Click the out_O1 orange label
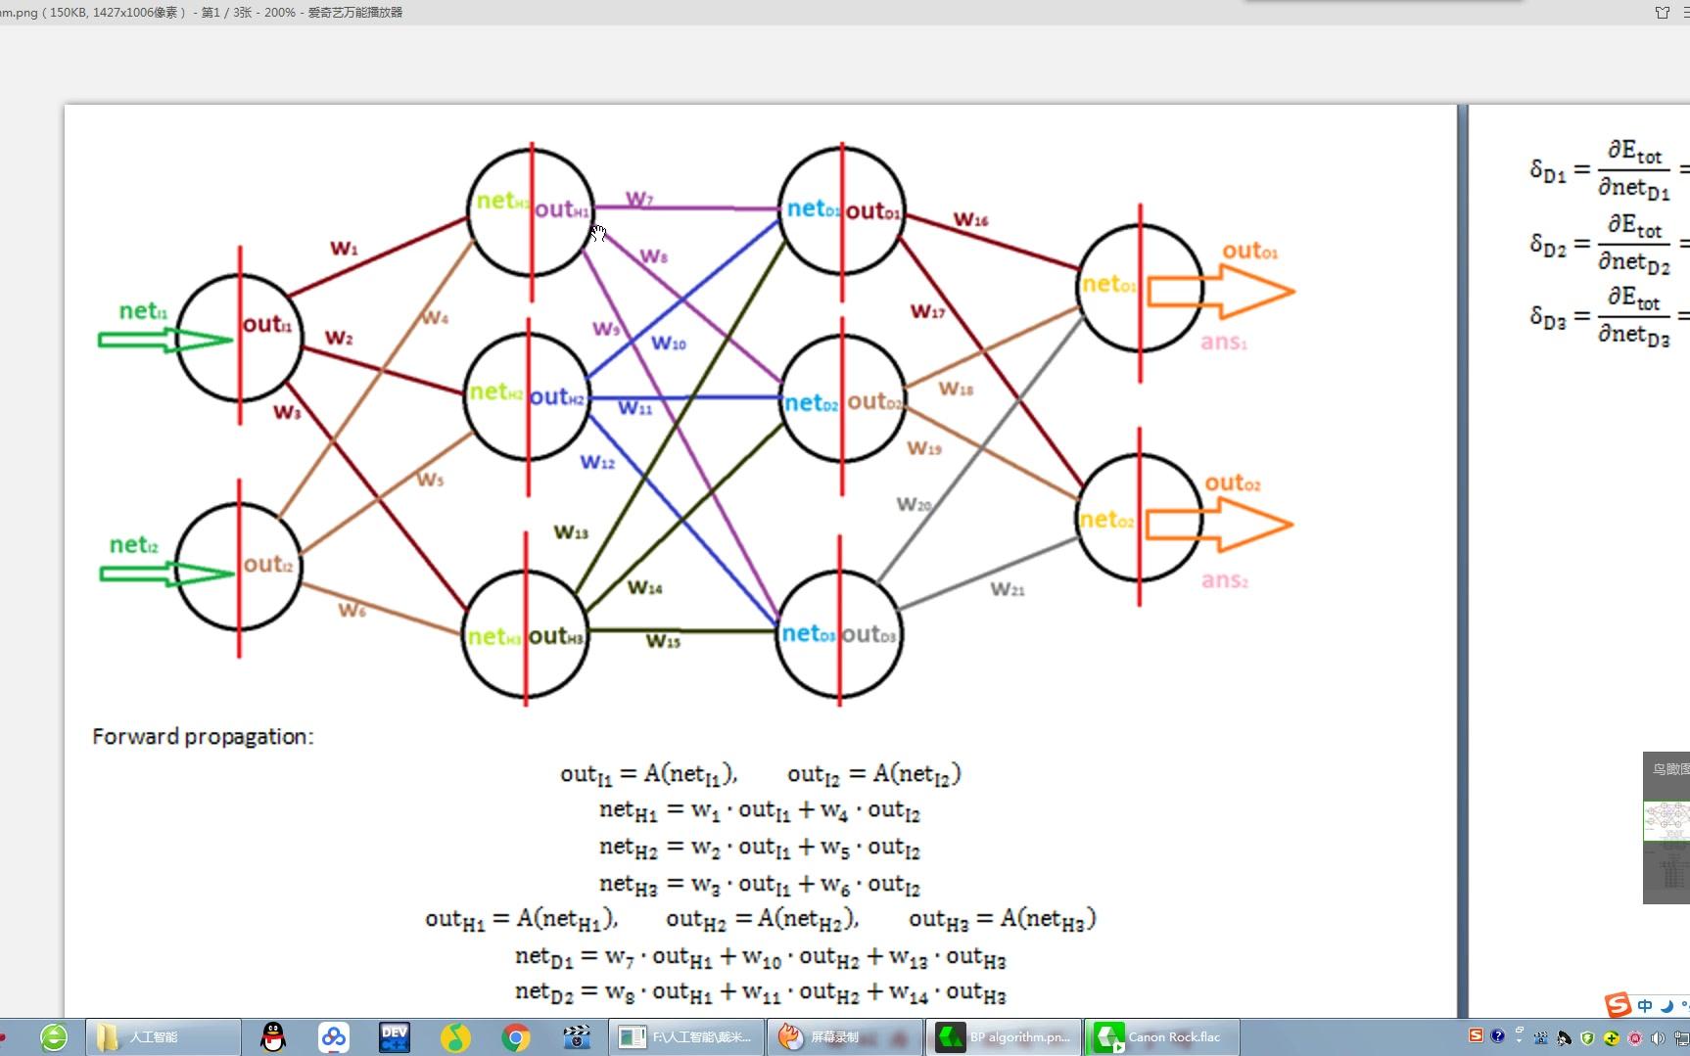1690x1056 pixels. coord(1249,252)
